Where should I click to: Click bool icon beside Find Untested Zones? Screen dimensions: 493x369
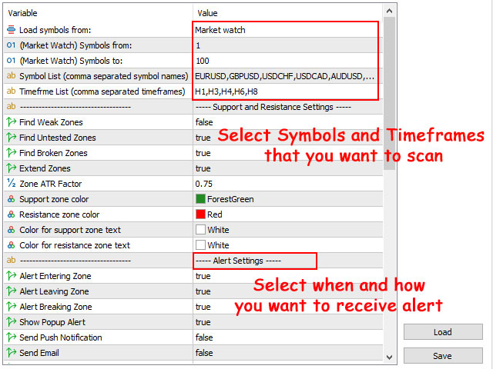[11, 137]
